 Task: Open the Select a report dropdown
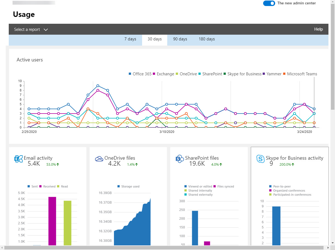[x=31, y=29]
